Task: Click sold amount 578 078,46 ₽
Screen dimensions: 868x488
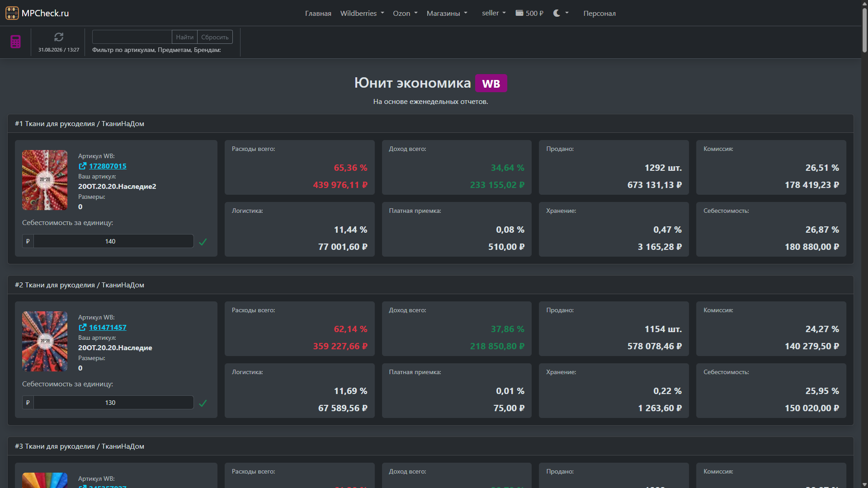Action: (655, 346)
